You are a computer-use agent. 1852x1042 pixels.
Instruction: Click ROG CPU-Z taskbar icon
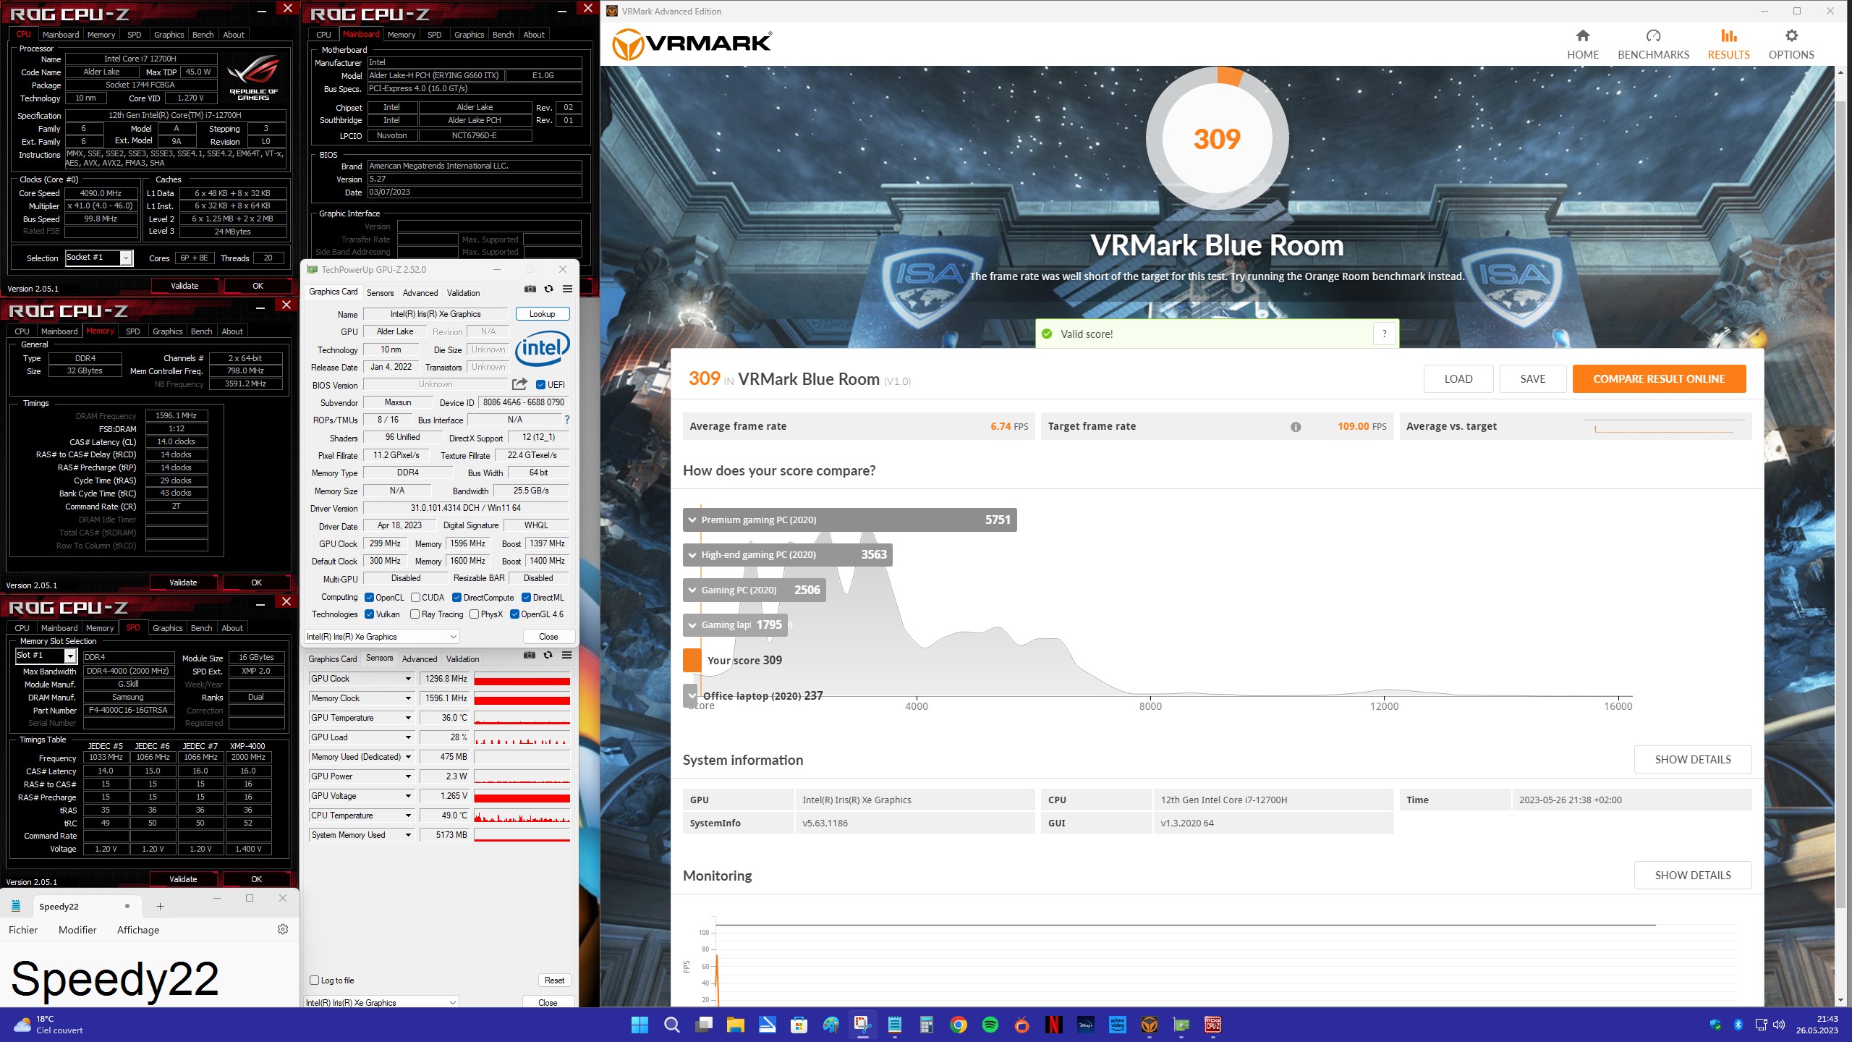1212,1025
